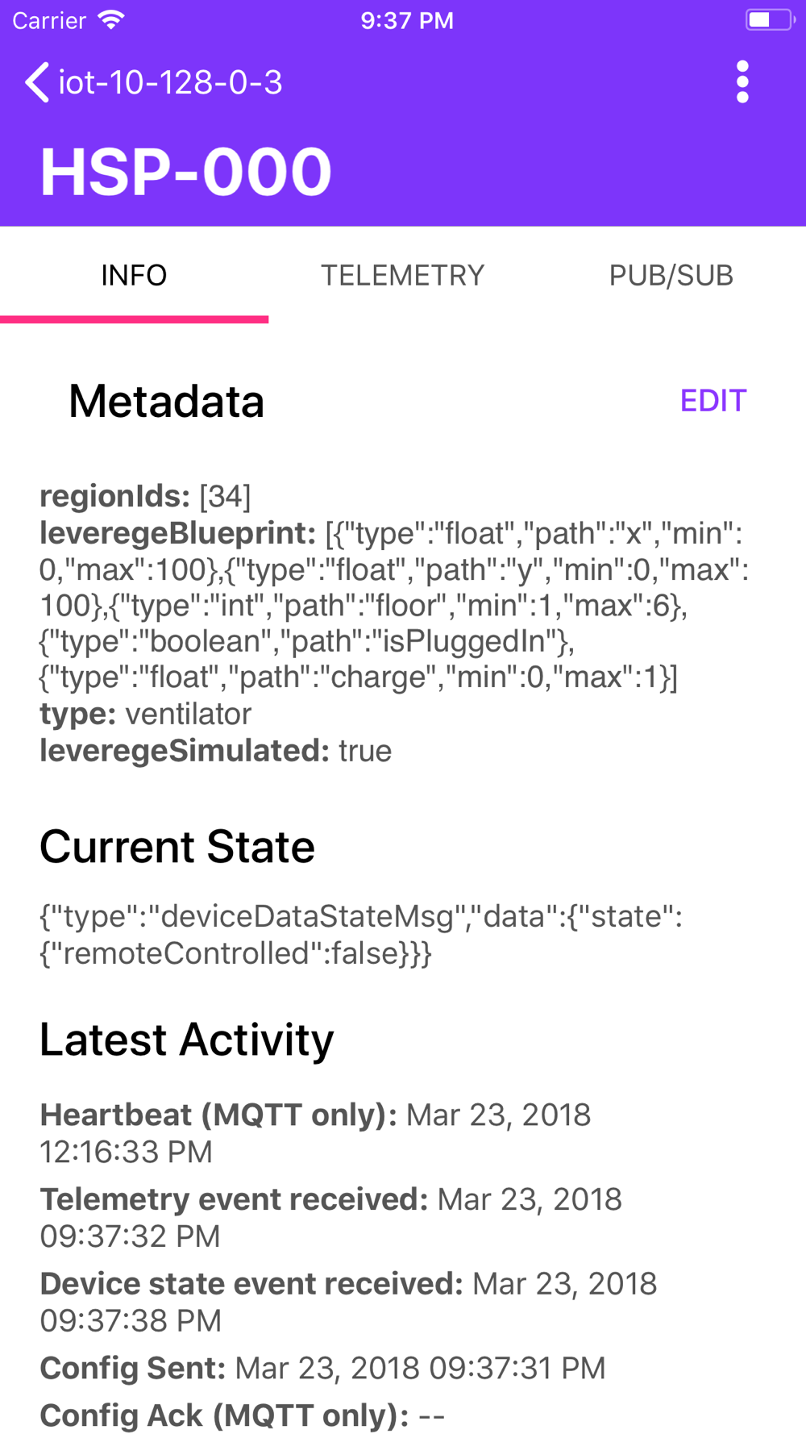Tap the Telemetry event received entry

330,1218
